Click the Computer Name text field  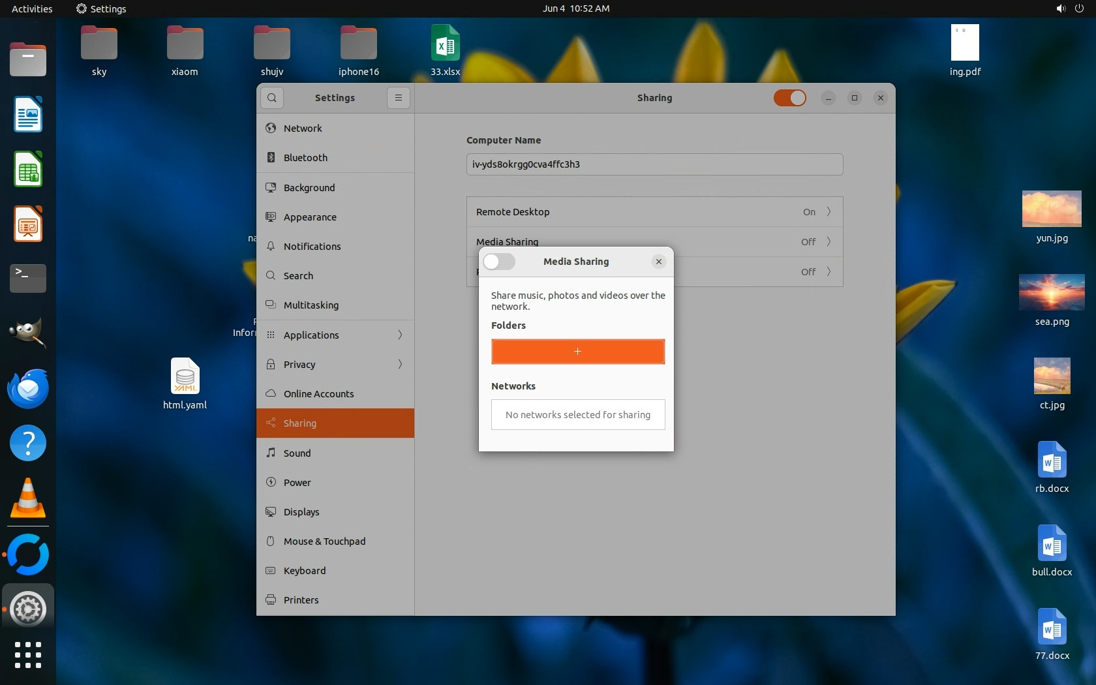(x=654, y=164)
